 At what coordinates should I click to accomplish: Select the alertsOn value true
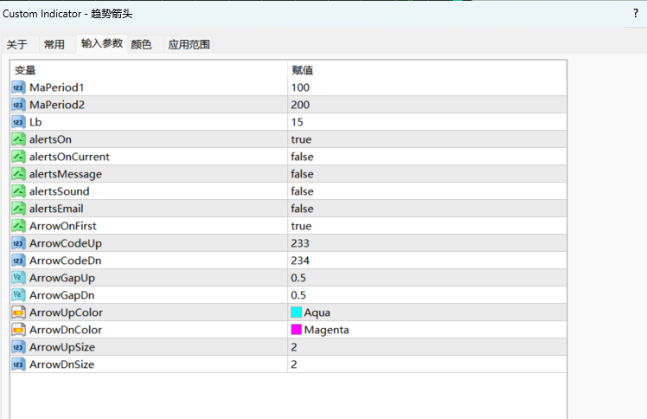coord(301,139)
